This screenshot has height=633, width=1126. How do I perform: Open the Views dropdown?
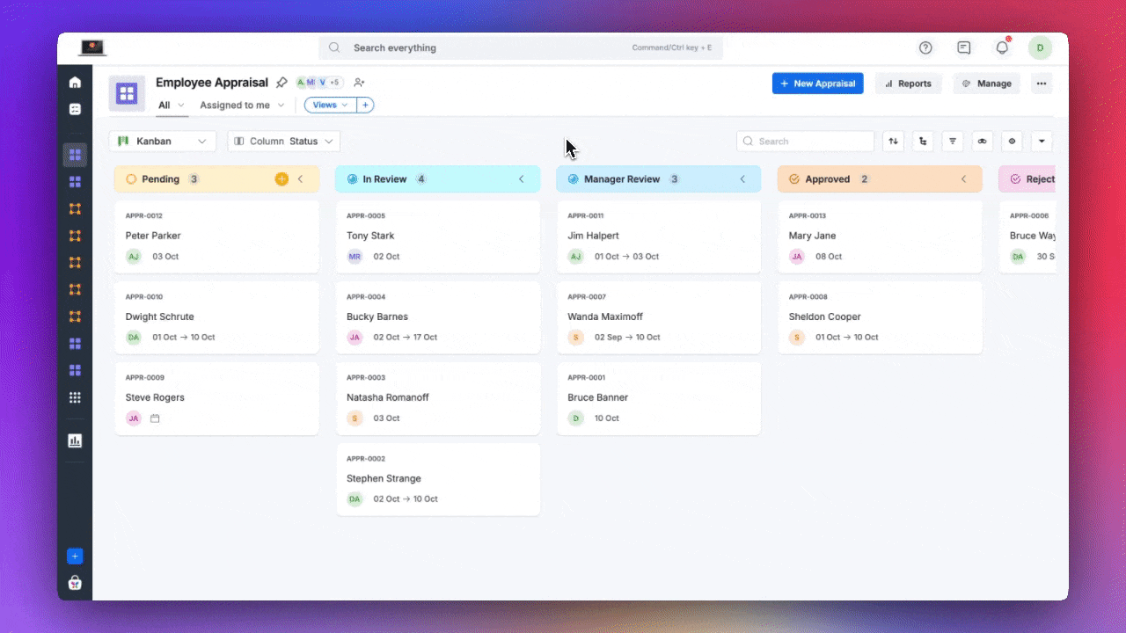click(330, 105)
